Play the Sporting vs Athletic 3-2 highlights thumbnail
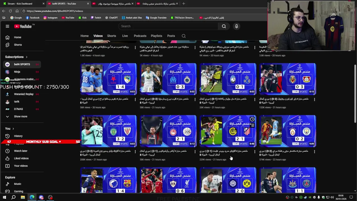Viewport: 357px width, 201px height. point(108,131)
